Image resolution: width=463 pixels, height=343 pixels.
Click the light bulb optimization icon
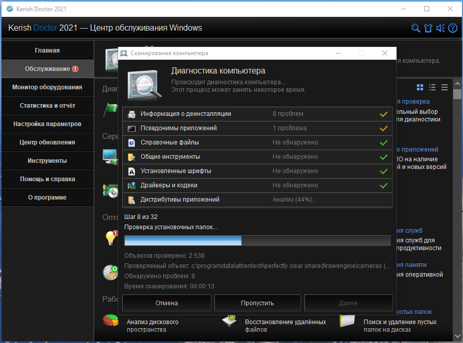[109, 238]
